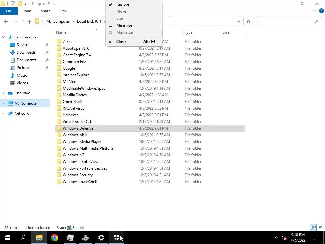
Task: Open the address bar history dropdown
Action: [239, 21]
